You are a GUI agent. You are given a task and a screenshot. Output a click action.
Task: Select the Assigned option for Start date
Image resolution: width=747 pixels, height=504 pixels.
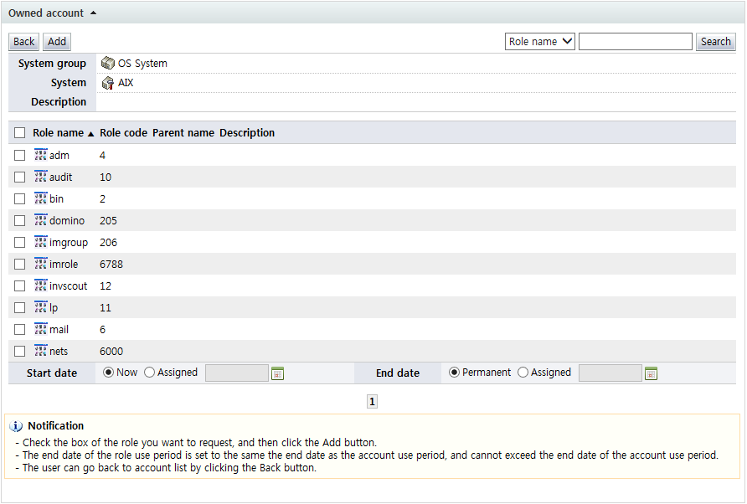150,373
